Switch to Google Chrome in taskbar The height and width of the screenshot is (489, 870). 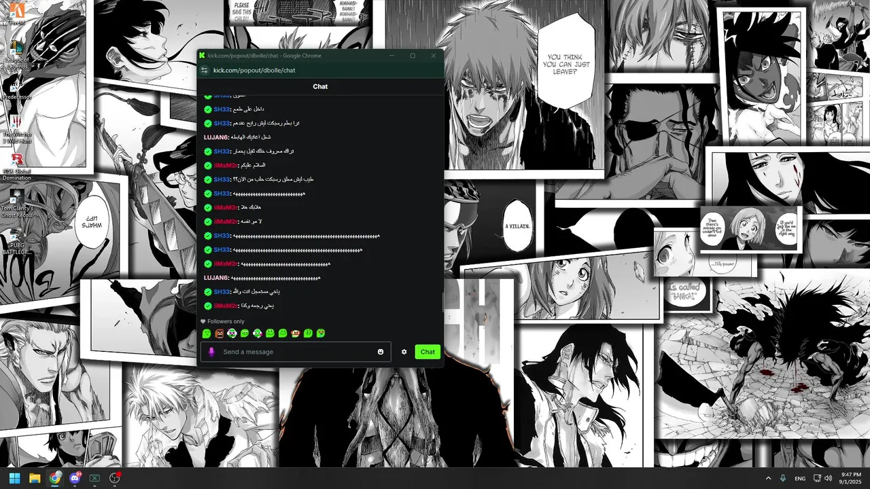55,478
